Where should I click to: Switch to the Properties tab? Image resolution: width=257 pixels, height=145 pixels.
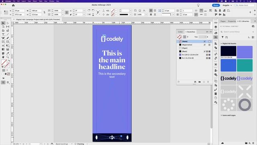point(232,21)
